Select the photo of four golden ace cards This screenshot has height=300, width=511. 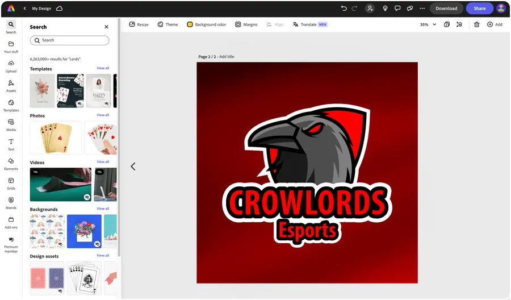pyautogui.click(x=56, y=137)
